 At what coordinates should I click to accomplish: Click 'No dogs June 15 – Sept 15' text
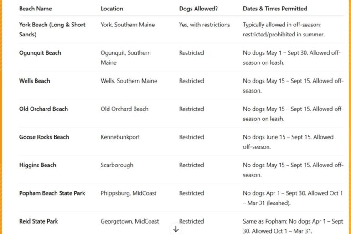point(277,137)
